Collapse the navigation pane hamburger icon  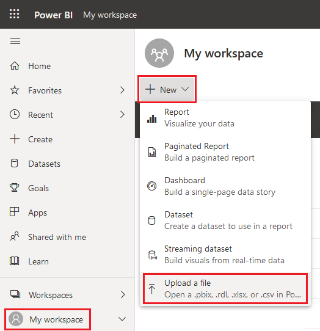[x=15, y=41]
